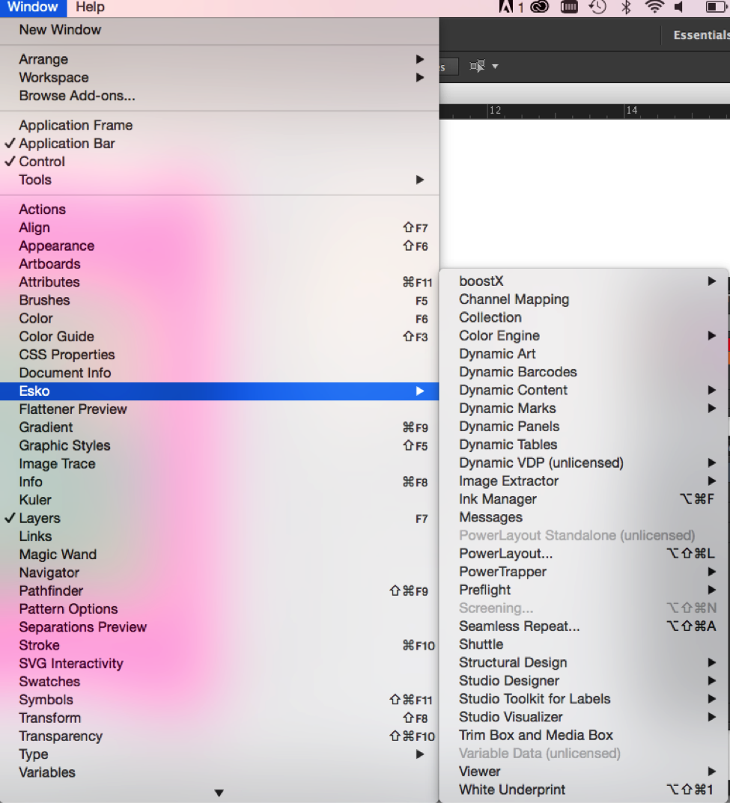730x803 pixels.
Task: Open the Separations Preview panel
Action: [219, 627]
